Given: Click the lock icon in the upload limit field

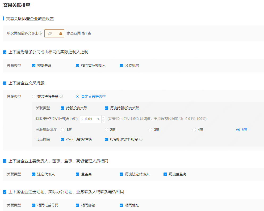Looking at the screenshot, I should (61, 34).
